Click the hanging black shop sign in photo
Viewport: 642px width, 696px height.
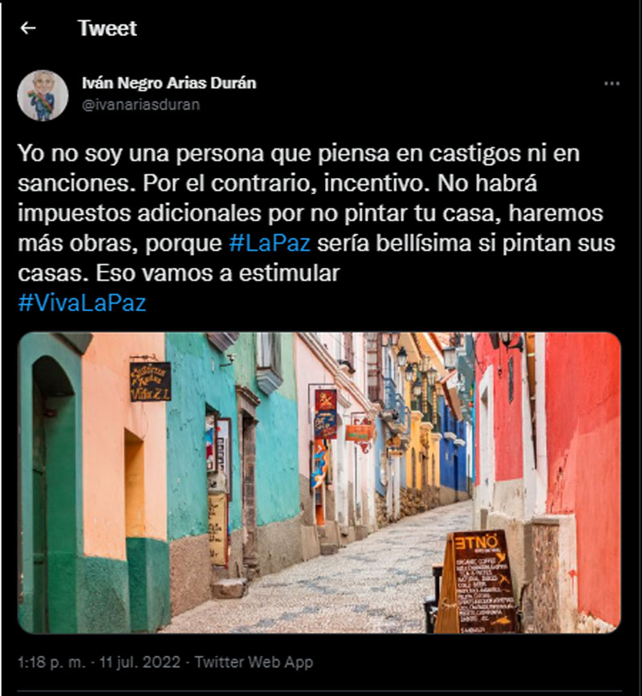[150, 382]
